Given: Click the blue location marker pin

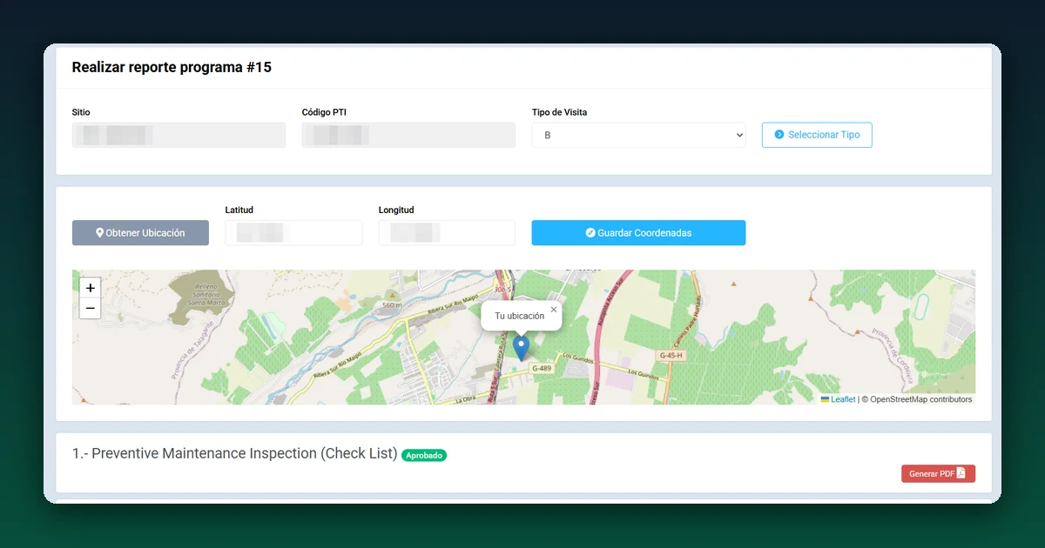Looking at the screenshot, I should pyautogui.click(x=521, y=349).
